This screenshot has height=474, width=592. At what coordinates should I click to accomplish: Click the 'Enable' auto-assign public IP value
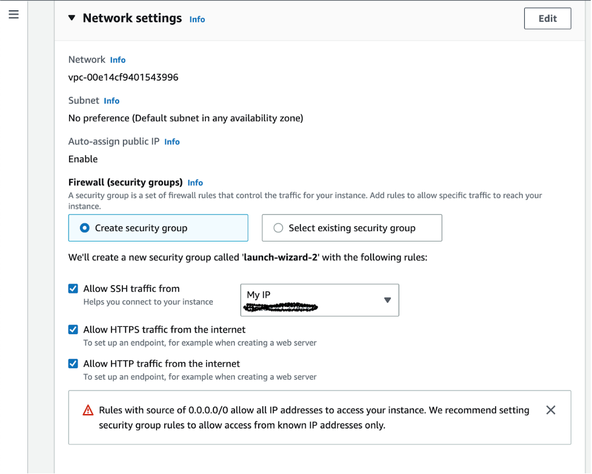point(83,159)
